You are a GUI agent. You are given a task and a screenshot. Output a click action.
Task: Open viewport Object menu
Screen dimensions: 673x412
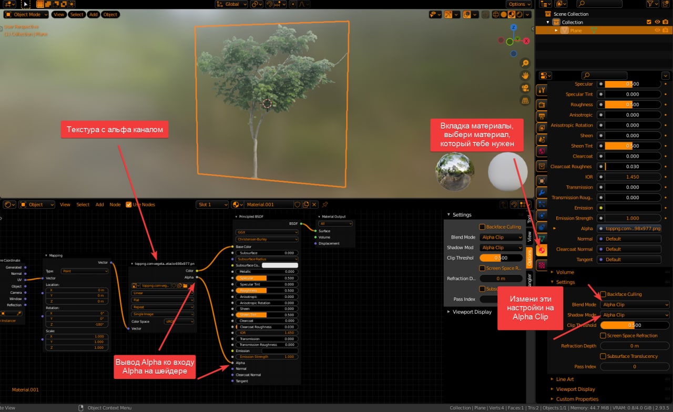point(110,14)
